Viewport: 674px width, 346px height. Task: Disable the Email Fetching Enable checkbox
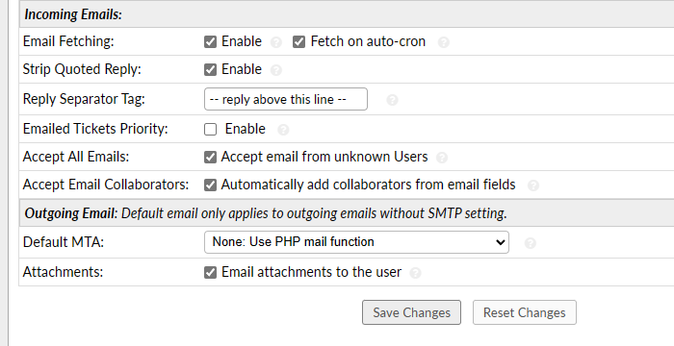click(x=210, y=42)
